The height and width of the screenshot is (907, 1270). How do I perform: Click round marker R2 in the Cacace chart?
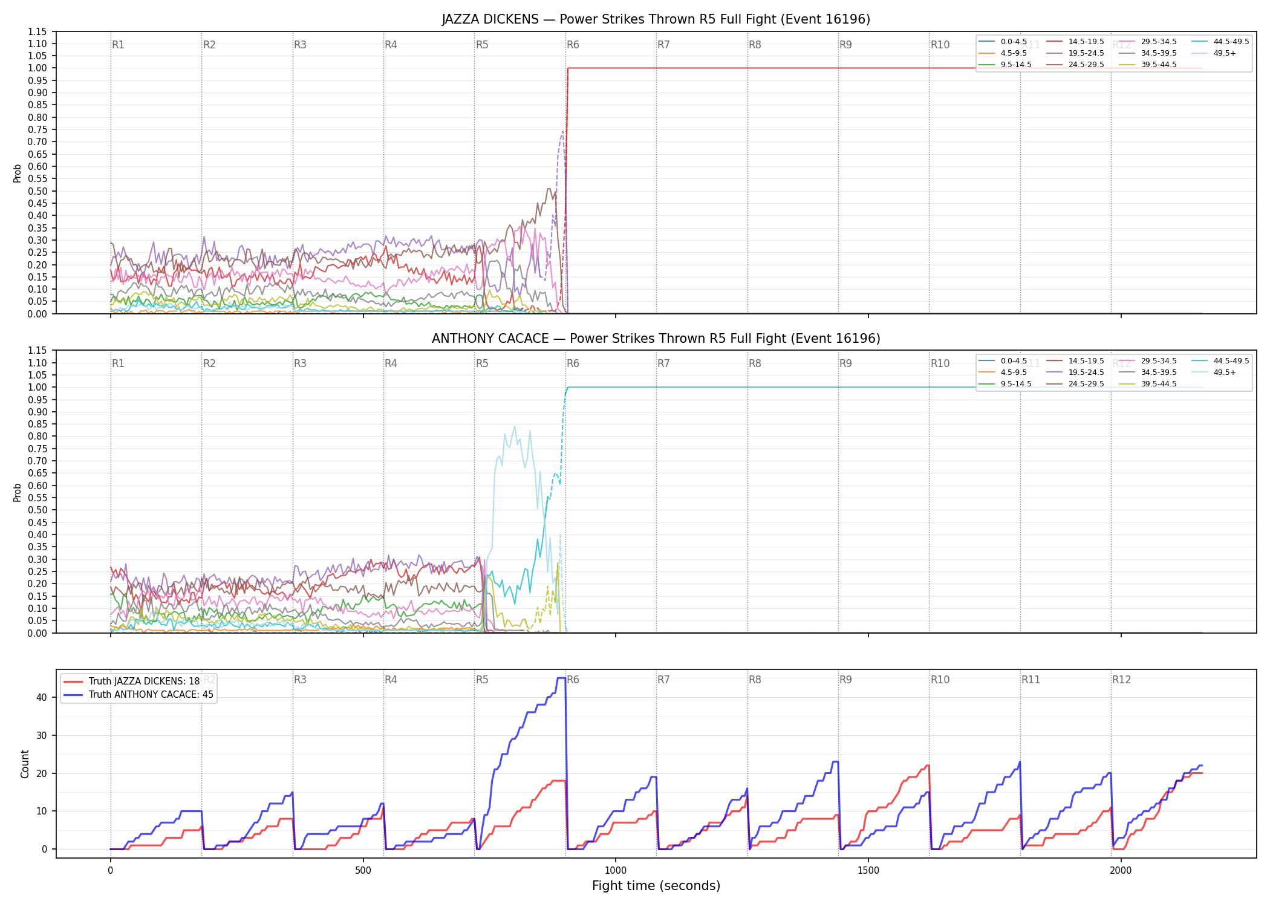coord(209,363)
